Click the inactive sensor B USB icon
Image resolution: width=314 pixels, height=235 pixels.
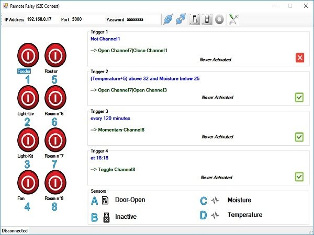click(107, 217)
